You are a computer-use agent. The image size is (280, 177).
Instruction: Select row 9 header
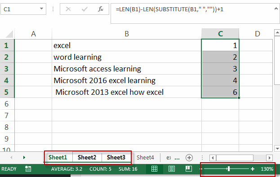[6, 139]
